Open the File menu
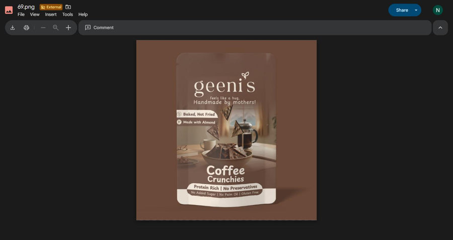The image size is (453, 240). click(x=21, y=15)
